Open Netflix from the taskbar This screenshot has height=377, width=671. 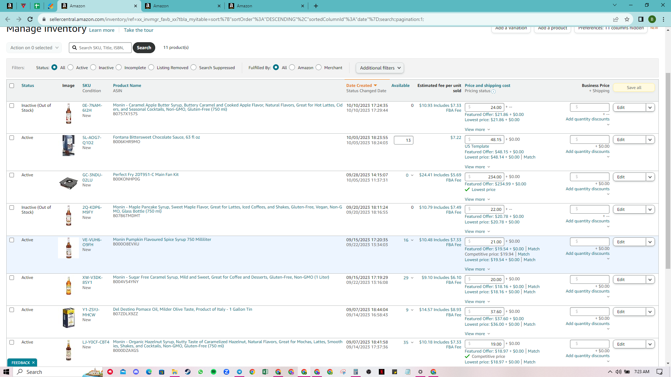tap(382, 372)
